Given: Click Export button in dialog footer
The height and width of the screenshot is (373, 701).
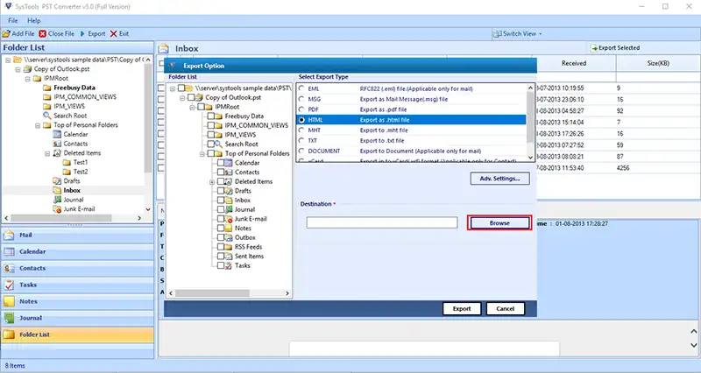Looking at the screenshot, I should point(462,309).
